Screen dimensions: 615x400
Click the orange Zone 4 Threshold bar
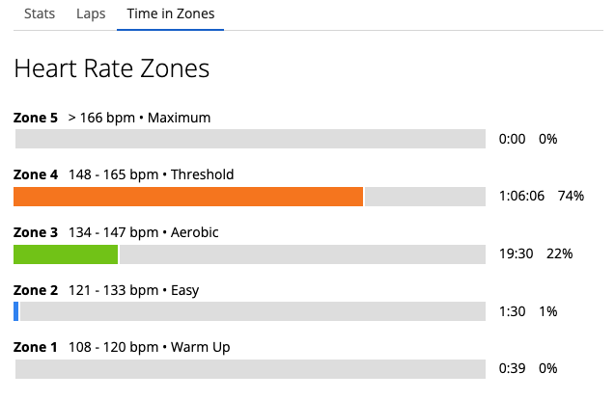click(x=188, y=197)
